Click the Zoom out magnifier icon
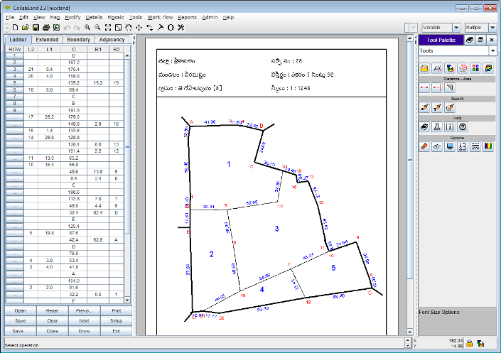 tap(97, 28)
